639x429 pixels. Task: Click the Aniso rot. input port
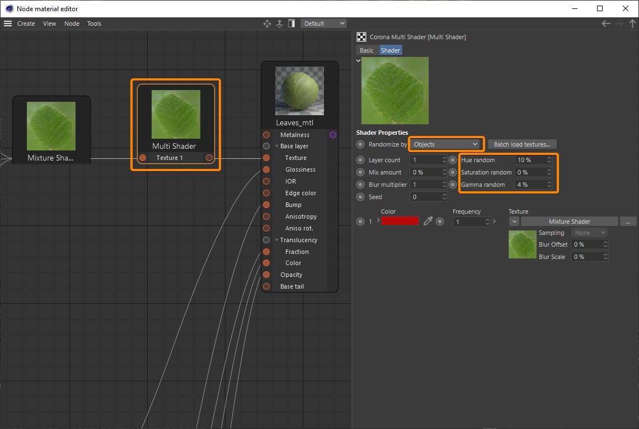click(x=266, y=228)
